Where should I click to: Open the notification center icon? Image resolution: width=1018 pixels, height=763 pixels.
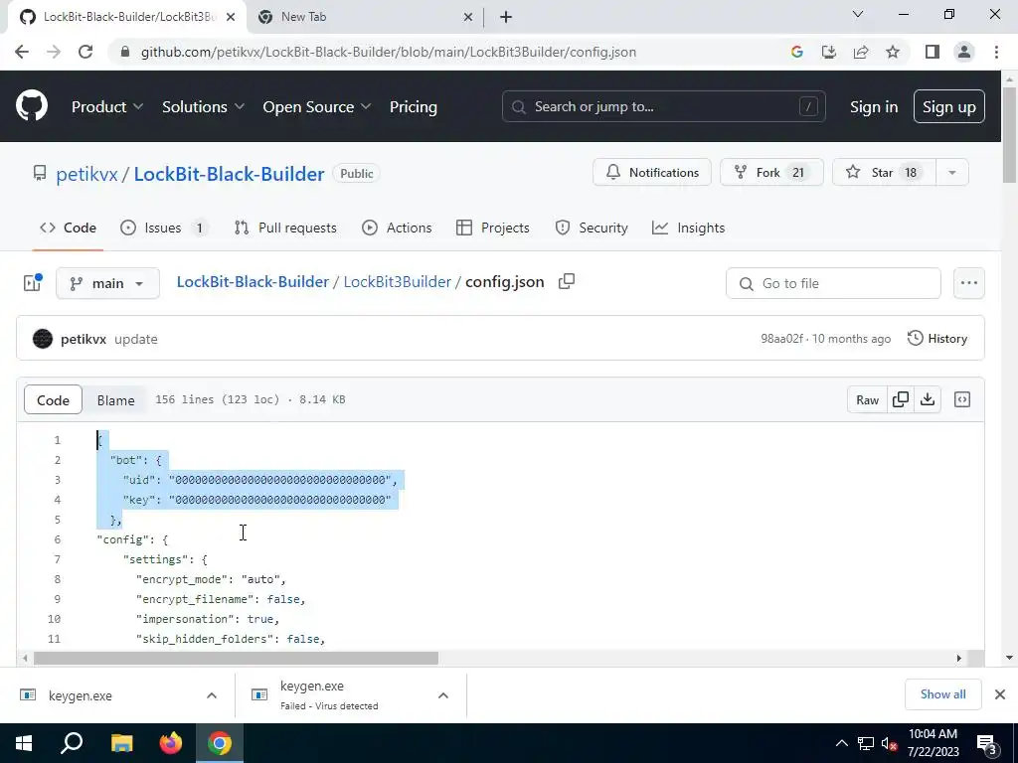tap(987, 744)
